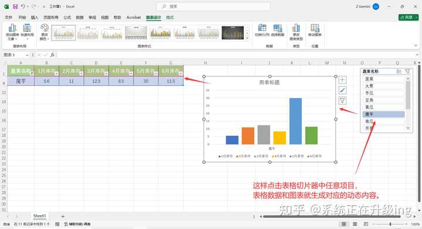This screenshot has height=229, width=422.
Task: Apply the dark background chart style
Action: [x=233, y=33]
